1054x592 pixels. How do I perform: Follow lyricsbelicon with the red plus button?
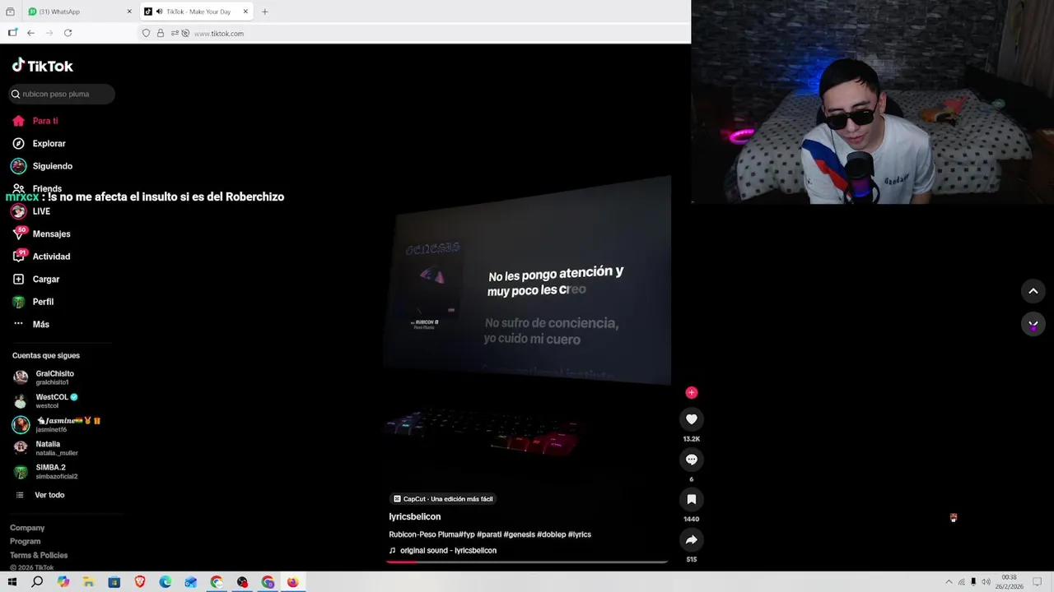[x=692, y=392]
